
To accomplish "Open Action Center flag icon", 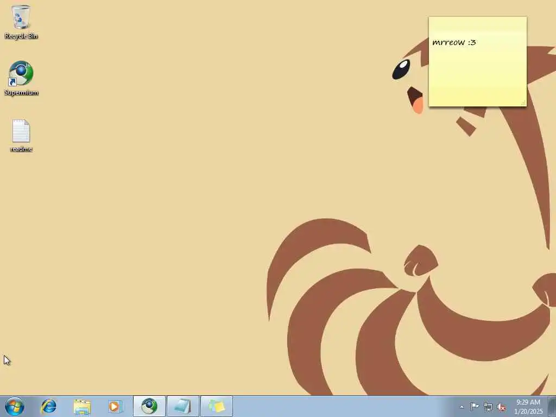I will point(475,407).
